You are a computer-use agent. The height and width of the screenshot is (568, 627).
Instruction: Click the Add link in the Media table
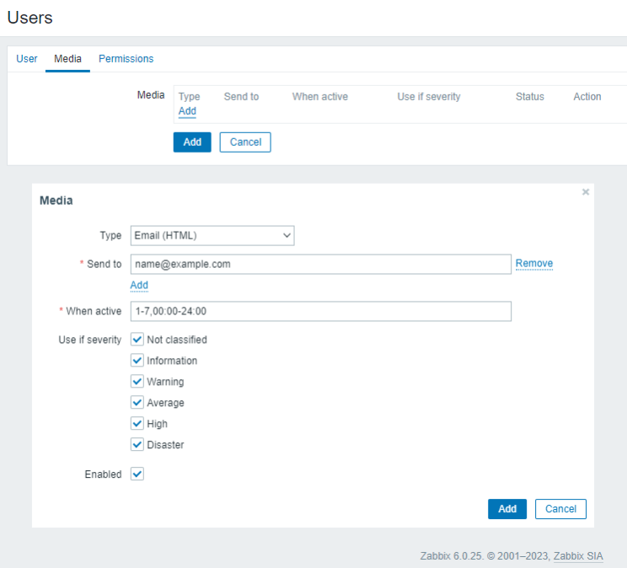pyautogui.click(x=187, y=111)
